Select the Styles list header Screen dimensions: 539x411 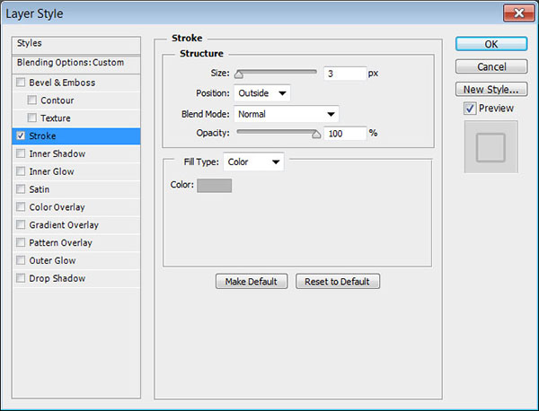pyautogui.click(x=76, y=44)
